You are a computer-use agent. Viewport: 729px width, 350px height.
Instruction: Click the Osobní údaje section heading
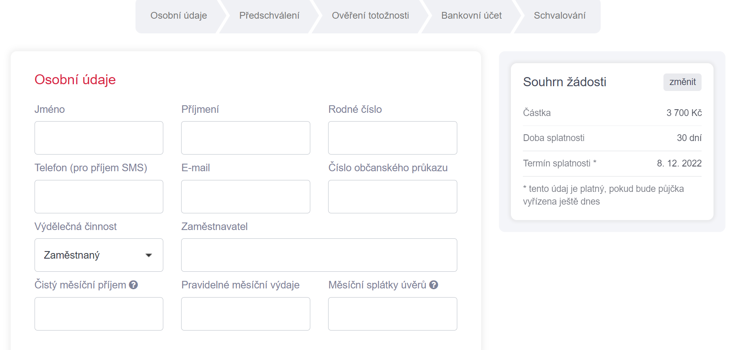(x=75, y=79)
